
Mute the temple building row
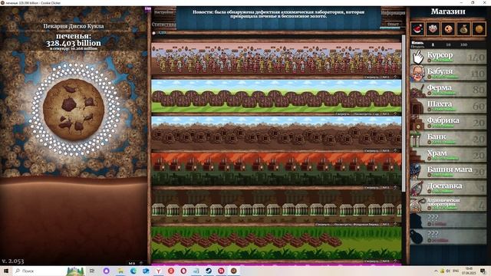[x=371, y=261]
